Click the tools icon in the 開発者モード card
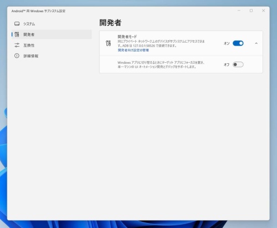 point(109,43)
